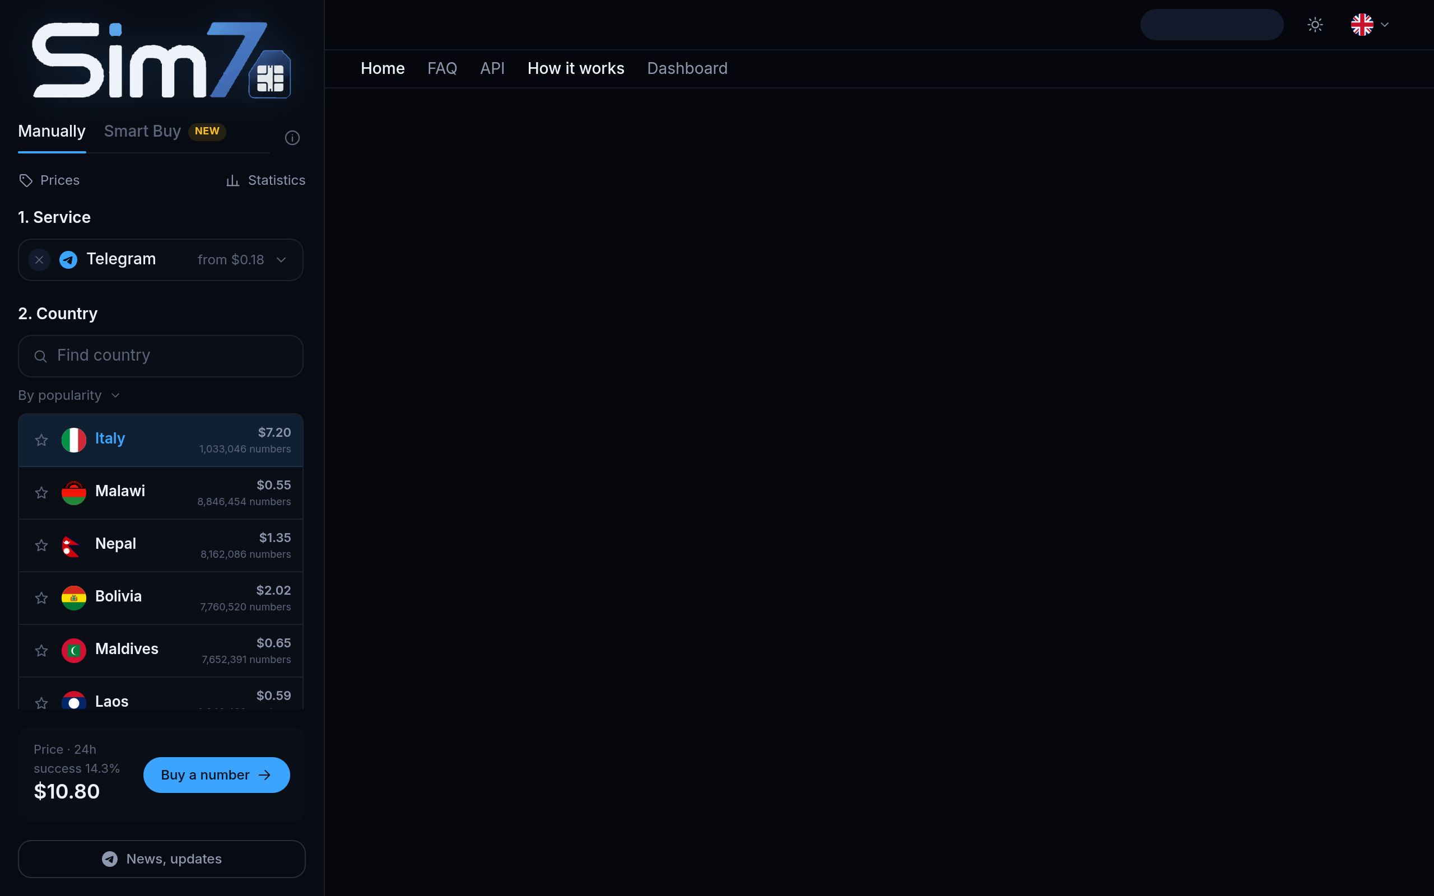The height and width of the screenshot is (896, 1434).
Task: Click the Telegram icon in News, updates
Action: (110, 859)
